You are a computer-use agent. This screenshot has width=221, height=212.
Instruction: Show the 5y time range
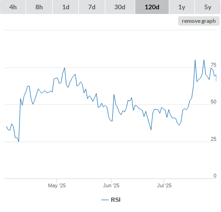click(208, 7)
